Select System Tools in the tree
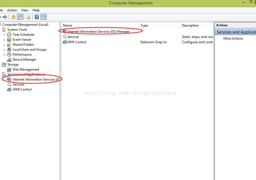Image resolution: width=256 pixels, height=180 pixels. click(x=17, y=30)
